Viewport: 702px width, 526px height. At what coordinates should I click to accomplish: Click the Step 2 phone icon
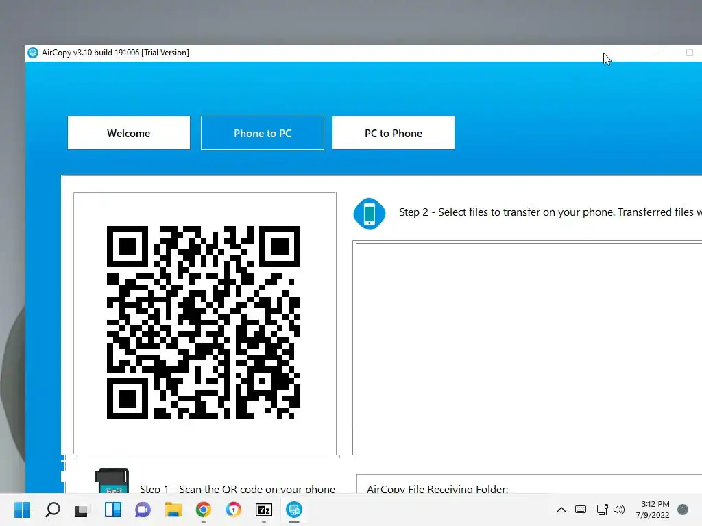tap(370, 214)
